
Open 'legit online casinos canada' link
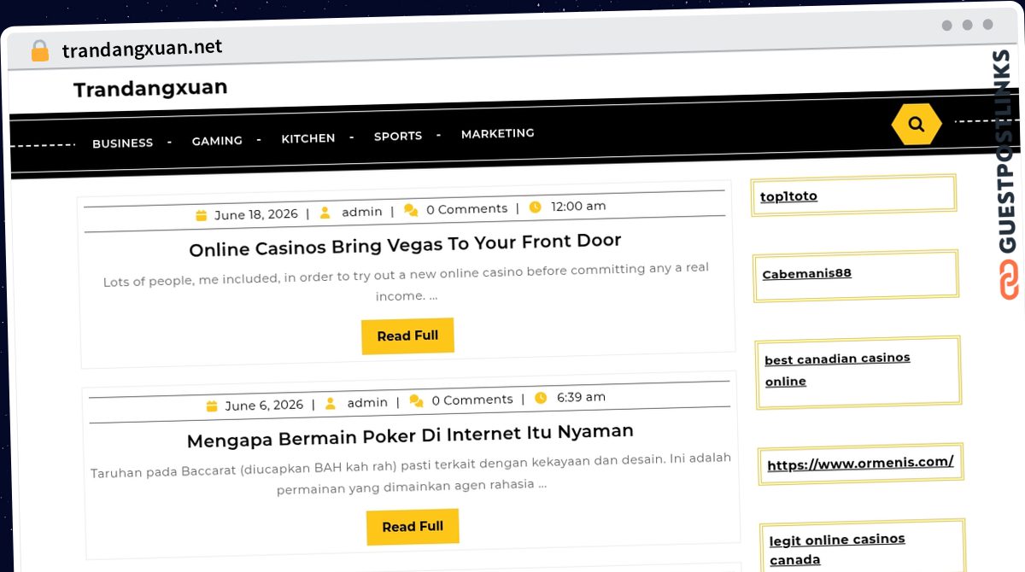837,550
